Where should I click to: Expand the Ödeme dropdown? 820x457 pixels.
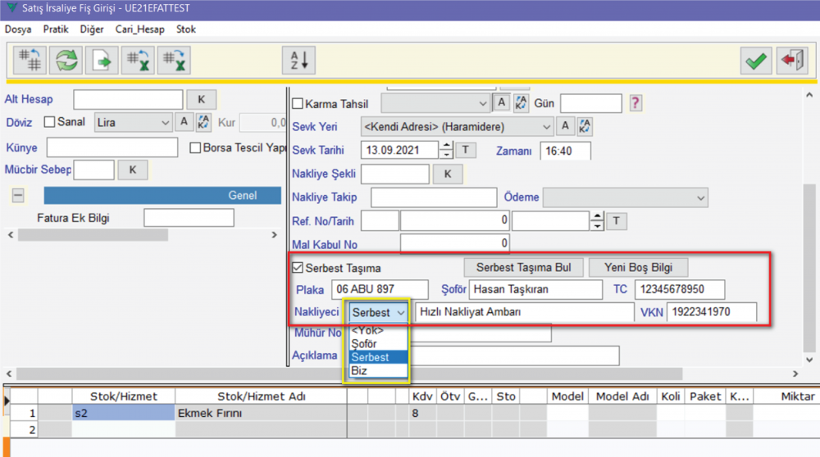click(700, 197)
